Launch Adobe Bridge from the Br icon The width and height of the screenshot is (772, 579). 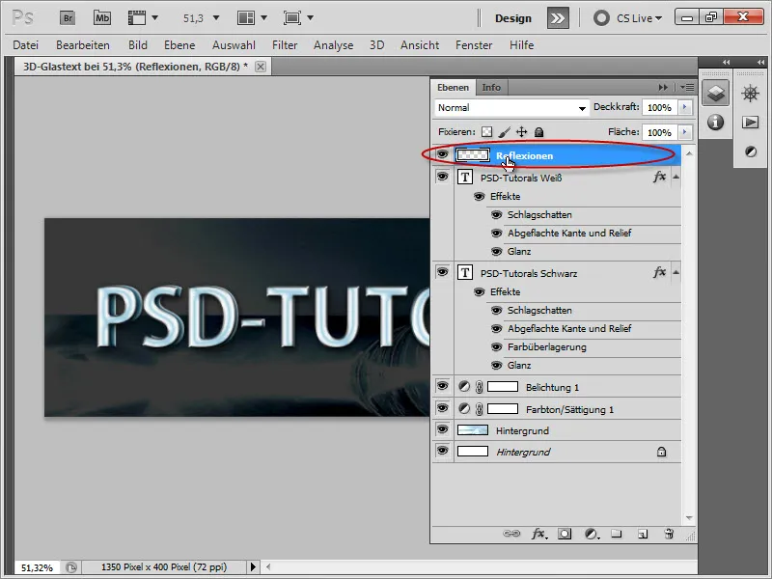coord(68,18)
